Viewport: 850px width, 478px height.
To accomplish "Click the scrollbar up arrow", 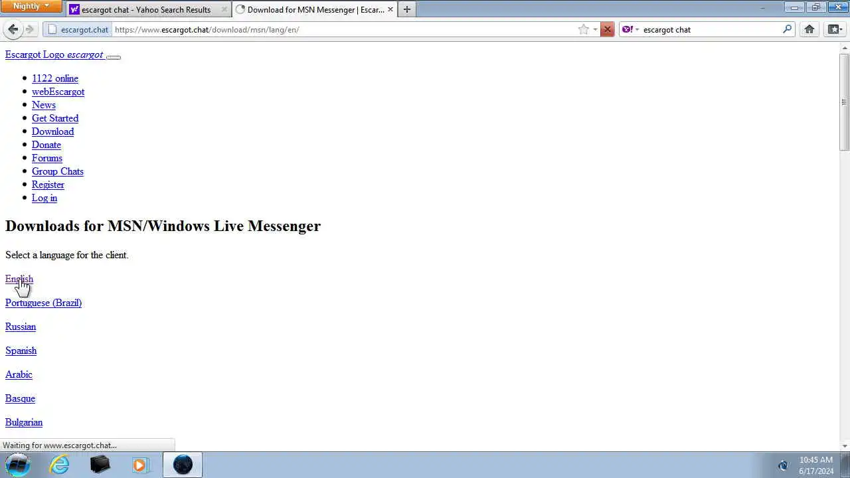I will click(845, 47).
